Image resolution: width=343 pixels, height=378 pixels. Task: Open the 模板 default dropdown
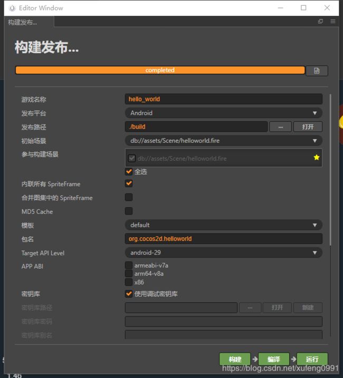coord(224,225)
